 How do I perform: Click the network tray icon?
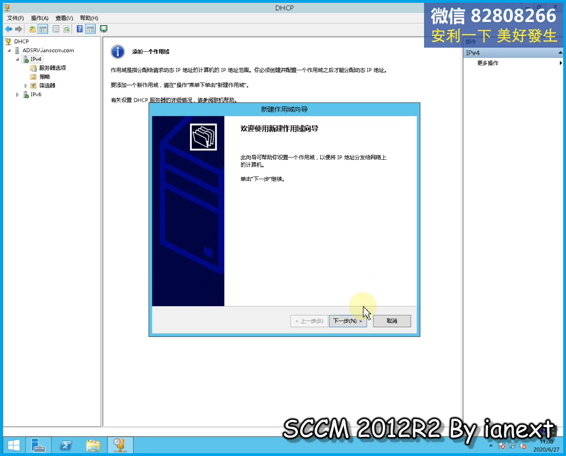pos(513,446)
